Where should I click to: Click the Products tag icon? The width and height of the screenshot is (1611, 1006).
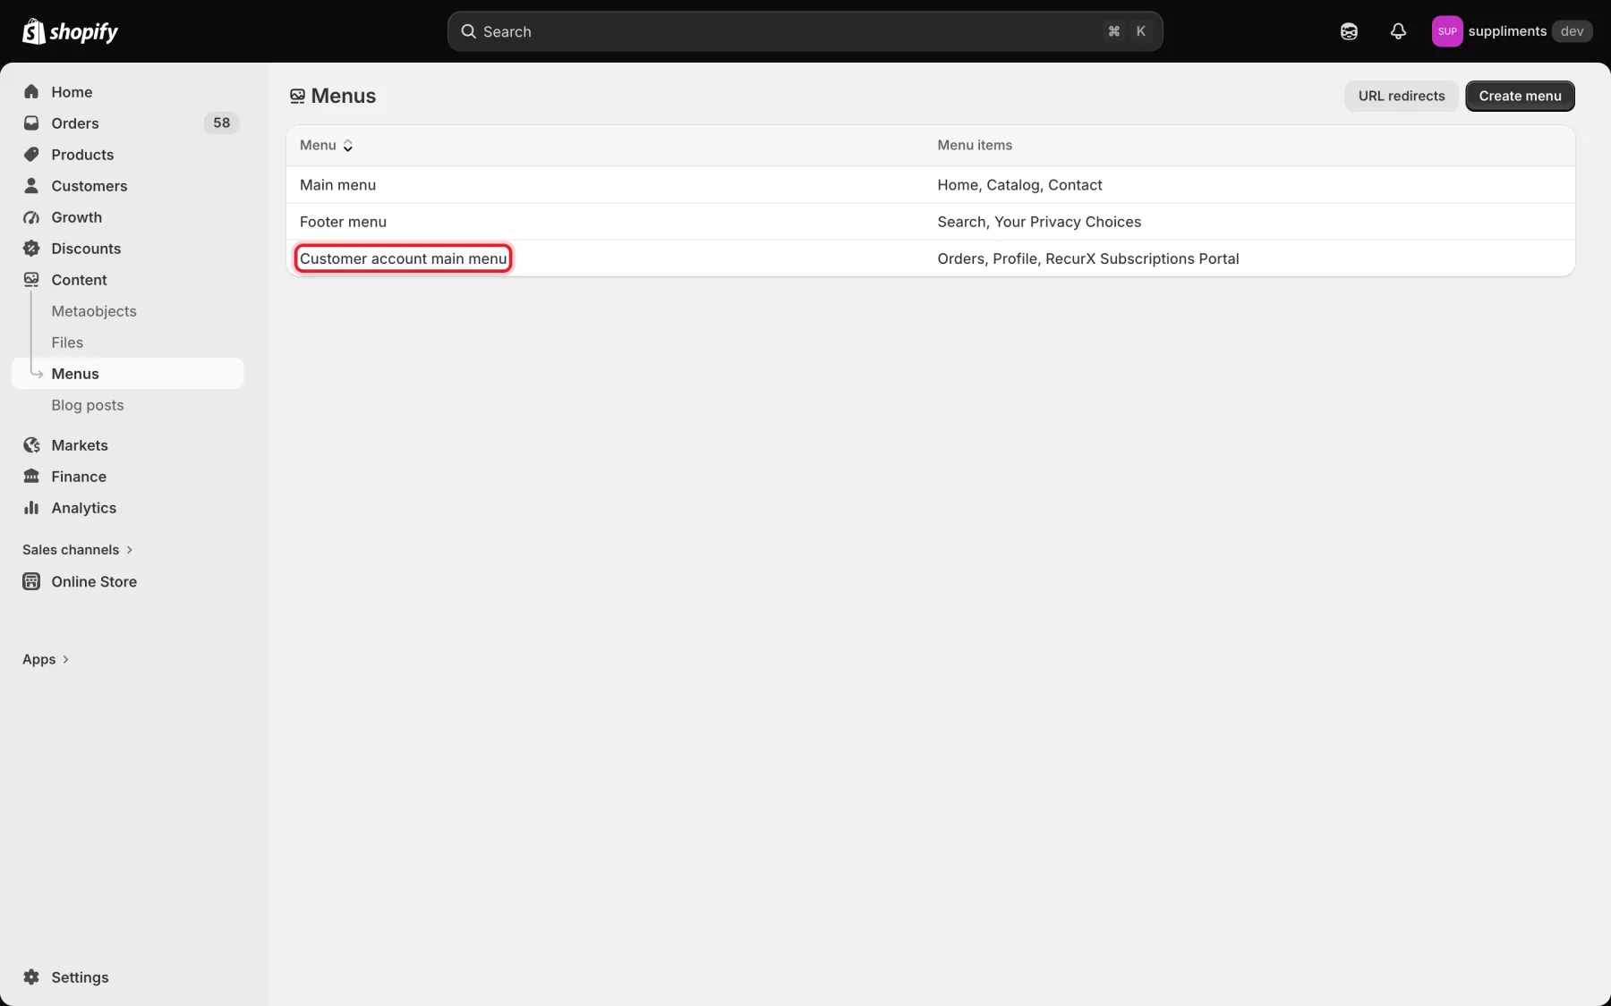coord(31,155)
